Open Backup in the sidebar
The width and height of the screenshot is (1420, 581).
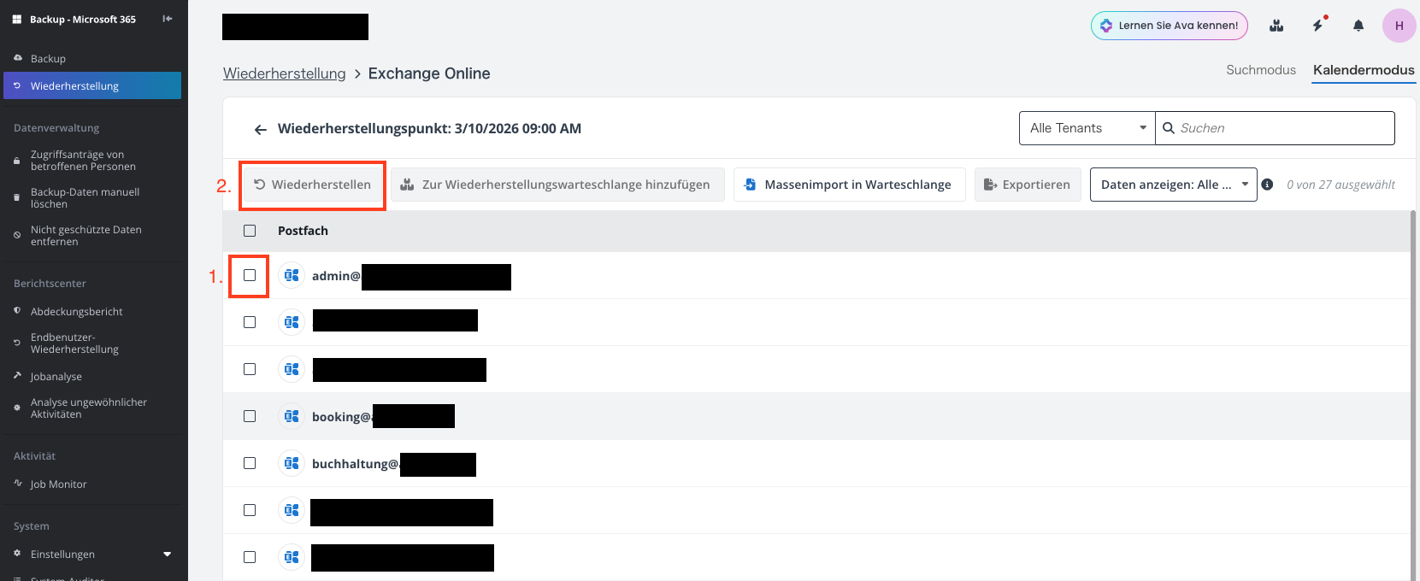click(x=48, y=59)
